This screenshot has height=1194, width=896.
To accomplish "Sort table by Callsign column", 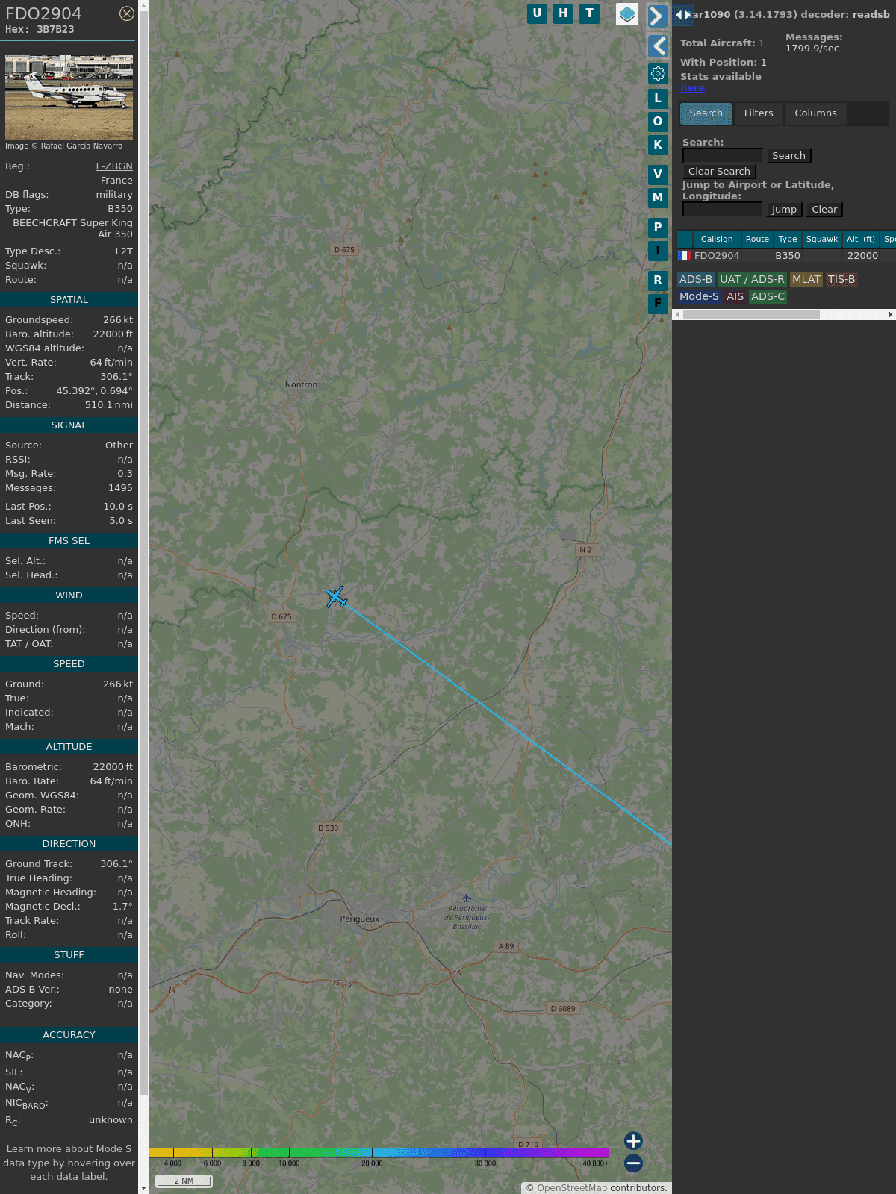I will (x=717, y=240).
